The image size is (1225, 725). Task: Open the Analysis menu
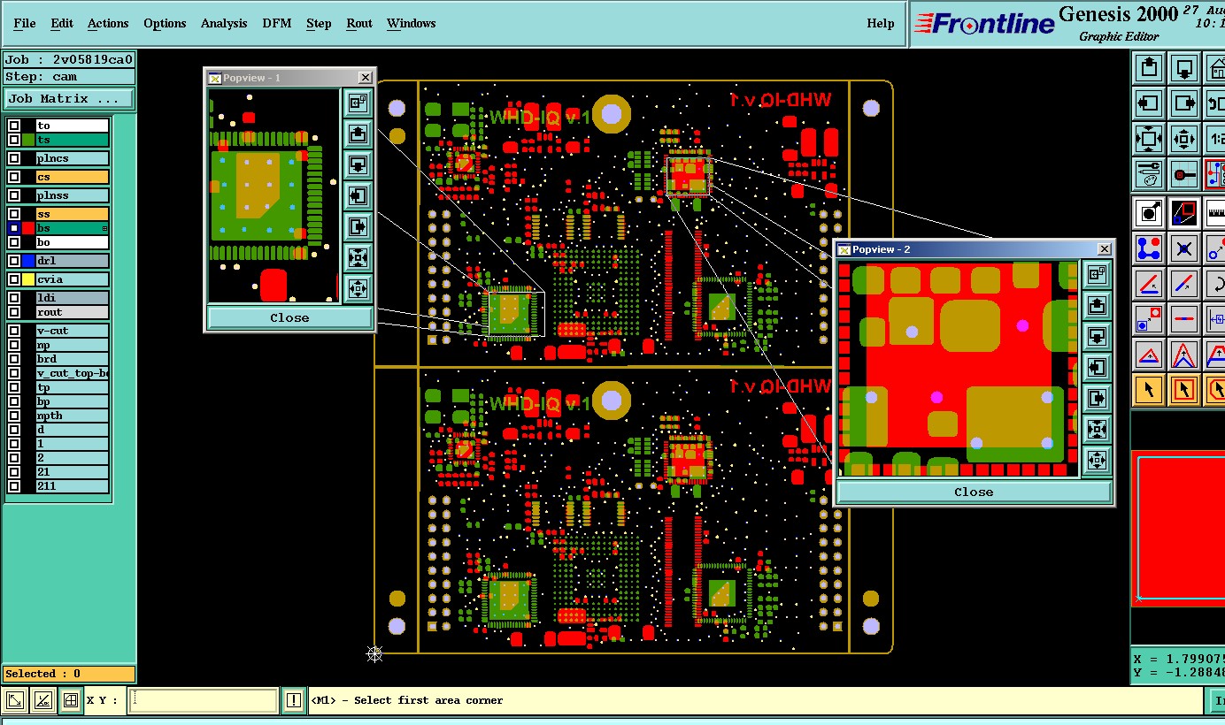point(224,23)
